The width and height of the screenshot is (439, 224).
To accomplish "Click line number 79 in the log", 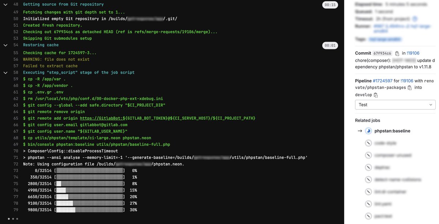I will pos(15,210).
